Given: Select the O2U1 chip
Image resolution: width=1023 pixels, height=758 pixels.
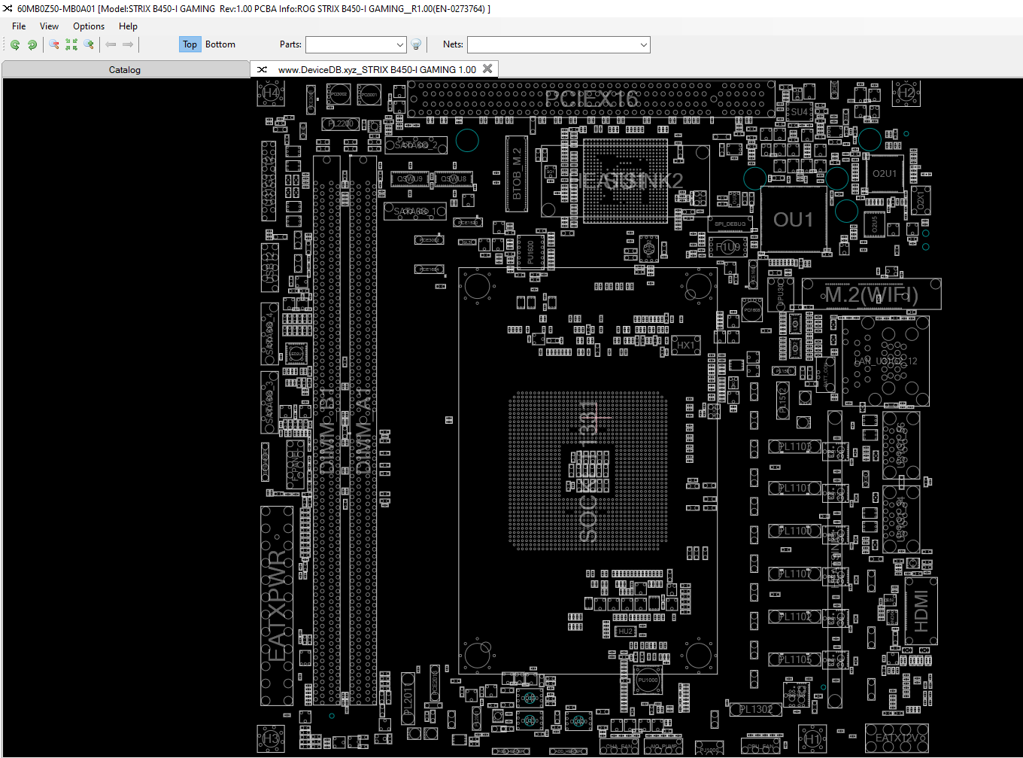Looking at the screenshot, I should pyautogui.click(x=885, y=174).
